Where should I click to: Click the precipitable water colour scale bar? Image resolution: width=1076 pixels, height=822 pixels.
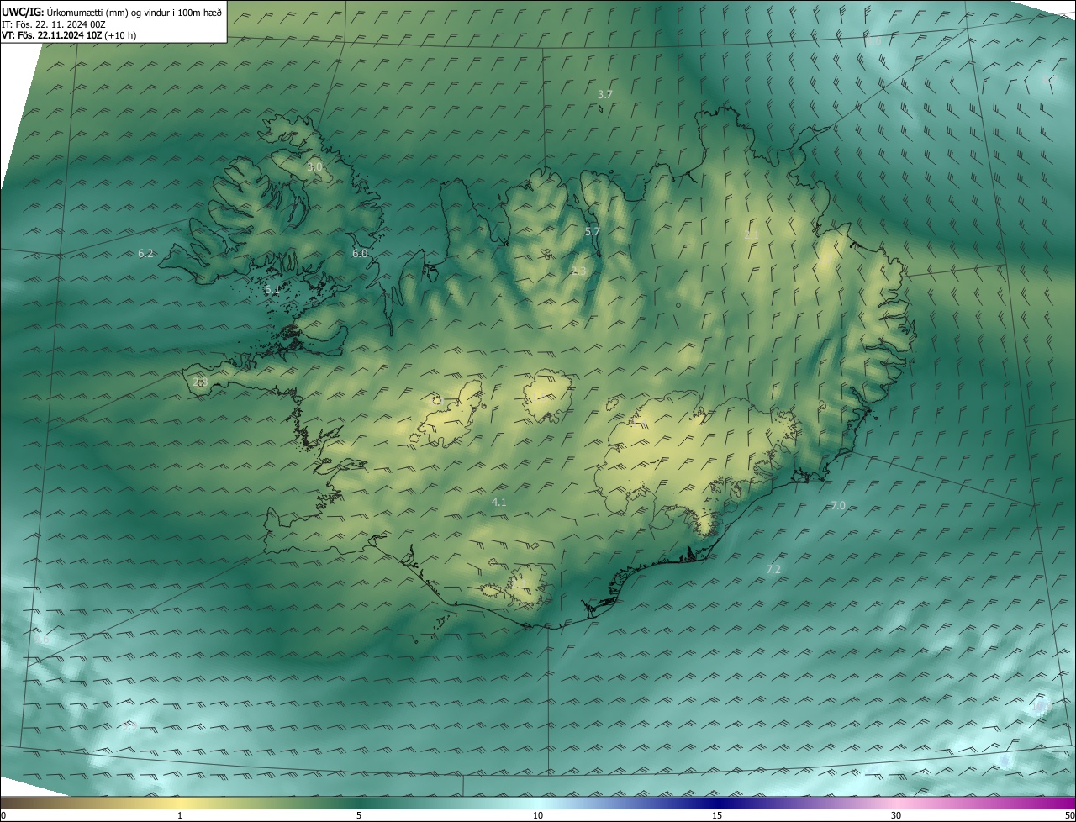(538, 803)
